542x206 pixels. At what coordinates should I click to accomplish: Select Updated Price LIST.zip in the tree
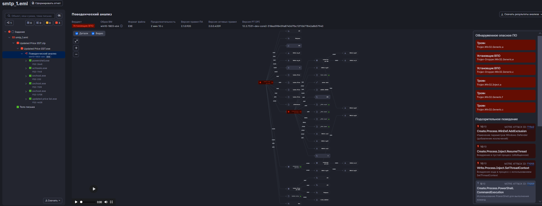pyautogui.click(x=32, y=43)
